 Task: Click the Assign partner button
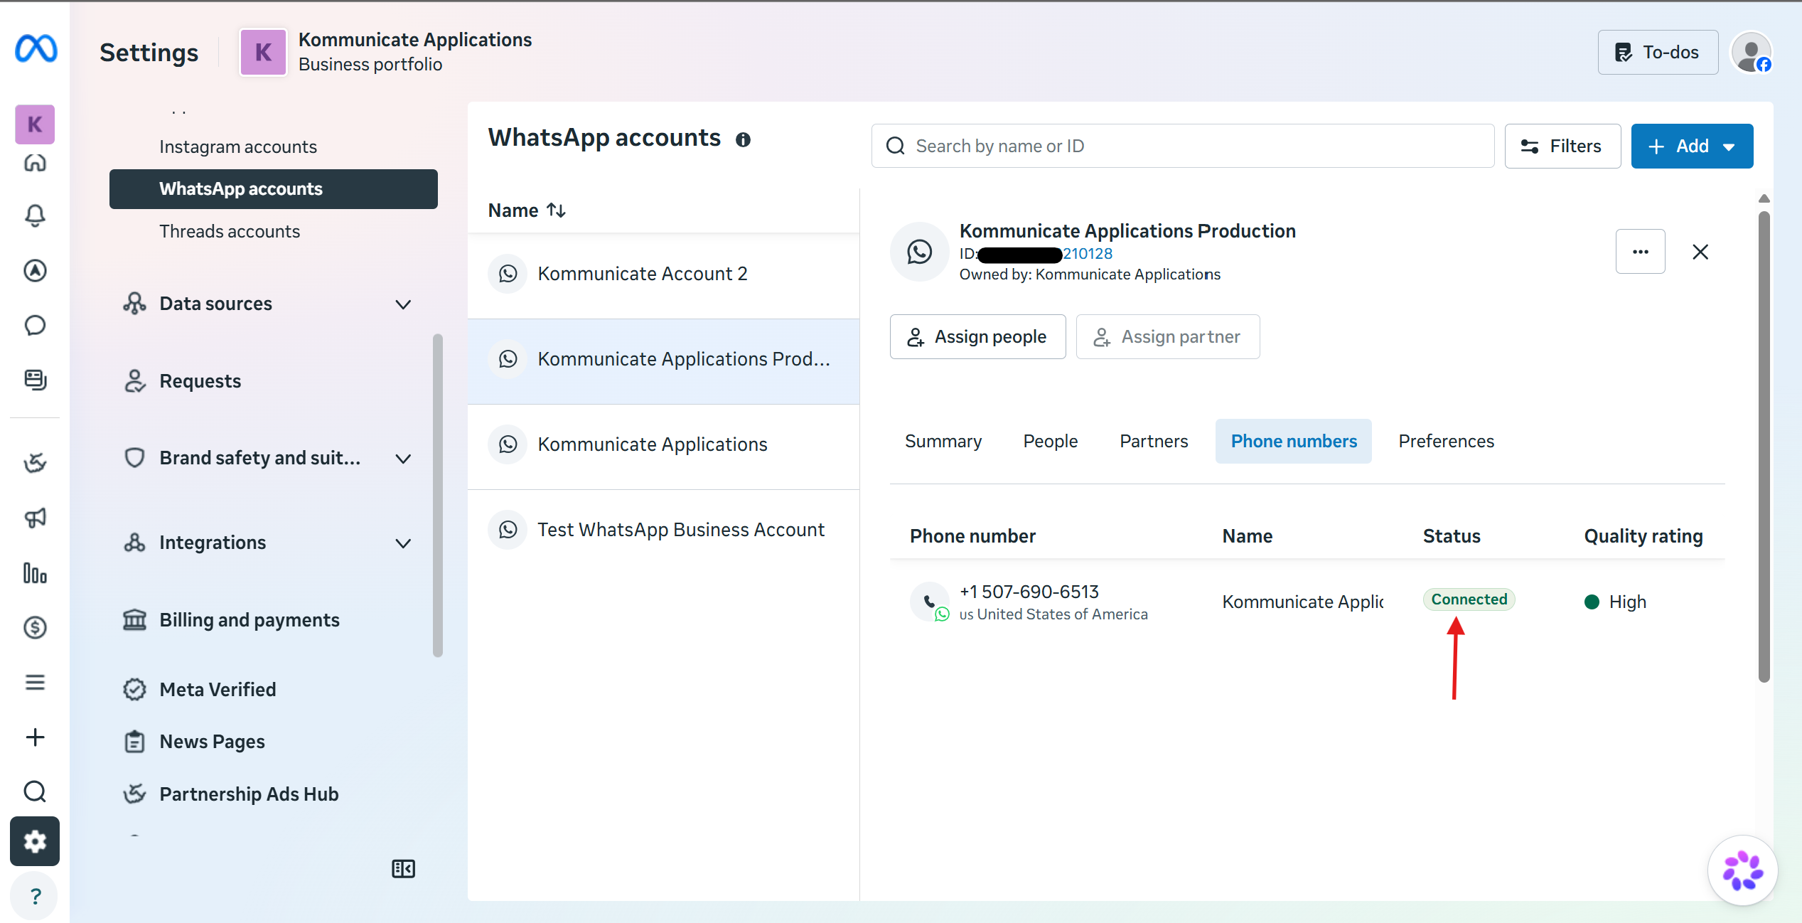click(1168, 336)
